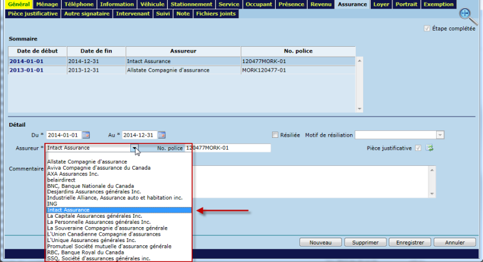Click the Supprimer button
The height and width of the screenshot is (262, 483).
[364, 242]
